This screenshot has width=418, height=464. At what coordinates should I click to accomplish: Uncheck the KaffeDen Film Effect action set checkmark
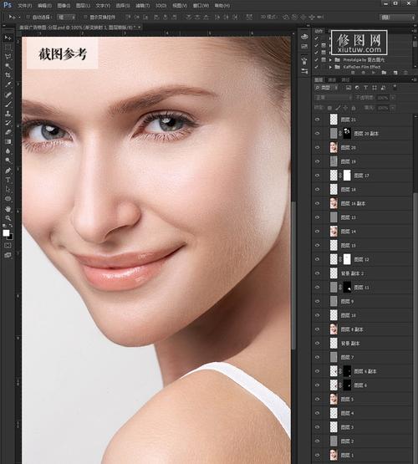pyautogui.click(x=317, y=67)
